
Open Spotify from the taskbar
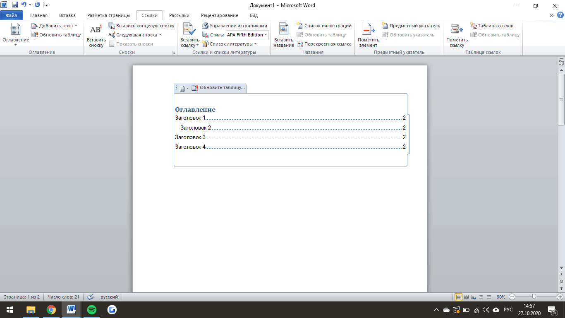tap(92, 309)
